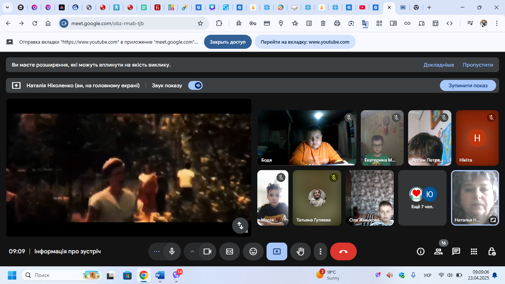Open Viber from the taskbar
The image size is (505, 284).
point(177,275)
